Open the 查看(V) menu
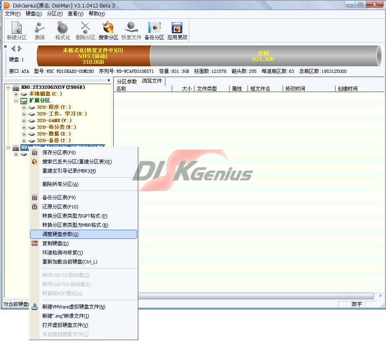386x341 pixels. click(75, 14)
